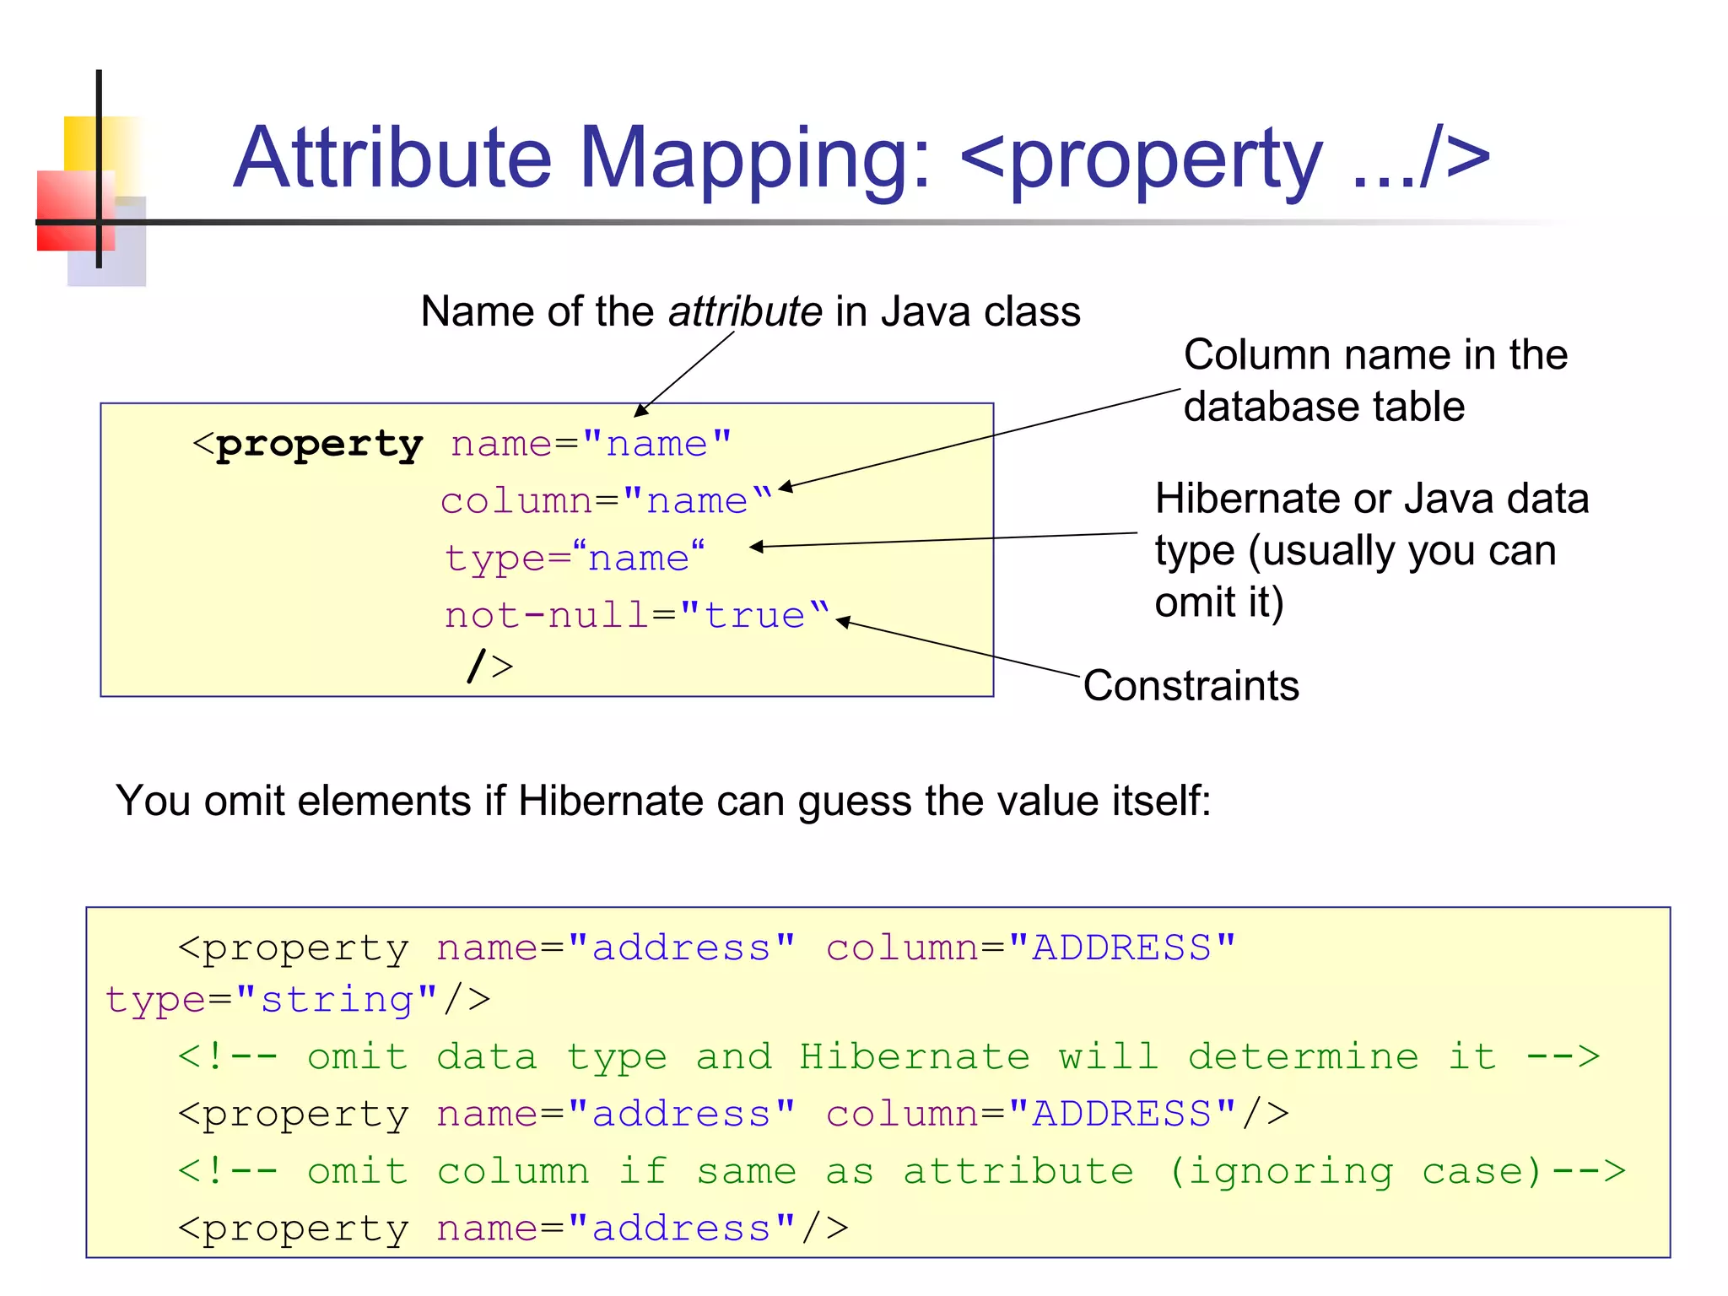The image size is (1728, 1296).
Task: Click the bold 'property' tag keyword
Action: (318, 445)
